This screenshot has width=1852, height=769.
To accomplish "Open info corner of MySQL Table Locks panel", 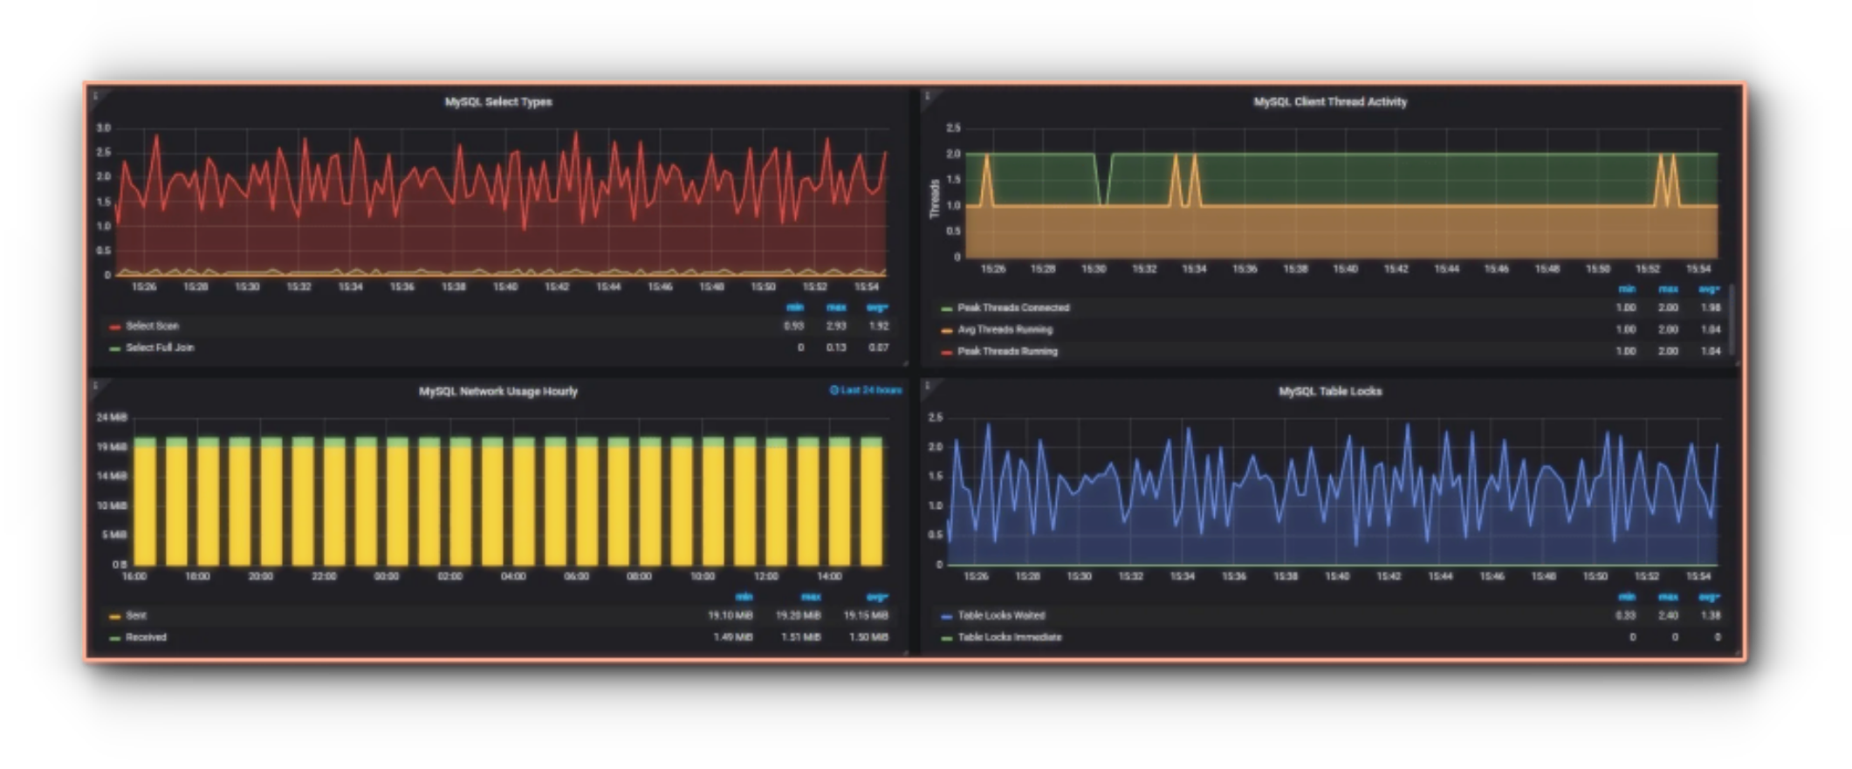I will (x=928, y=385).
